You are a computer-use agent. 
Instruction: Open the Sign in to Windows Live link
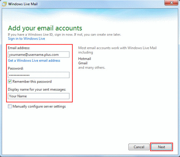pos(27,39)
